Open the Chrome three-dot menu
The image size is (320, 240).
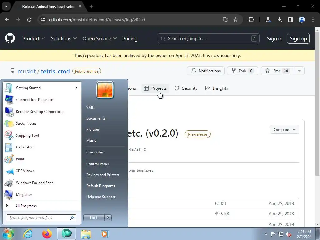(313, 20)
